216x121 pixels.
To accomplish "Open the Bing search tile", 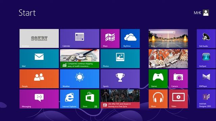I will coord(168,38).
